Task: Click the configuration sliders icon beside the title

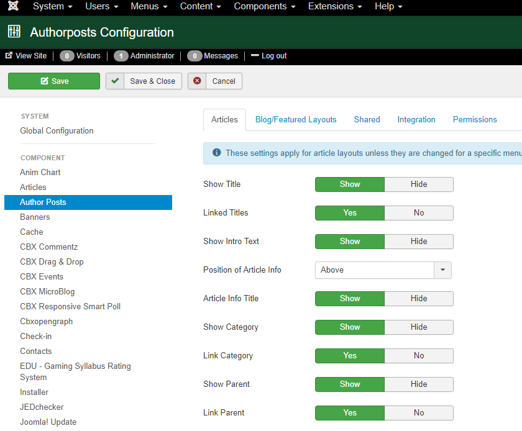Action: 14,31
